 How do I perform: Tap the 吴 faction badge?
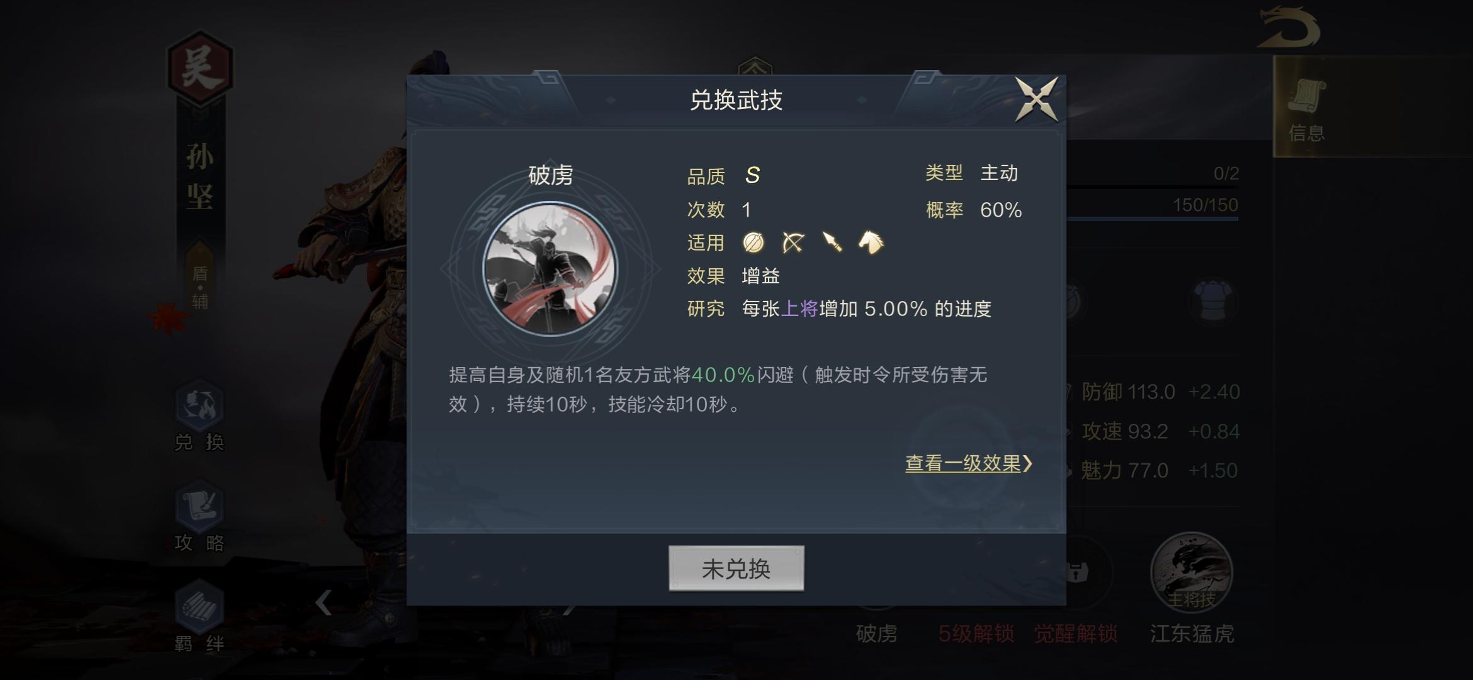click(x=200, y=69)
